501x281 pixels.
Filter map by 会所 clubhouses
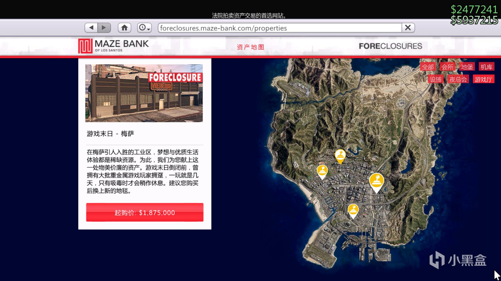point(447,67)
